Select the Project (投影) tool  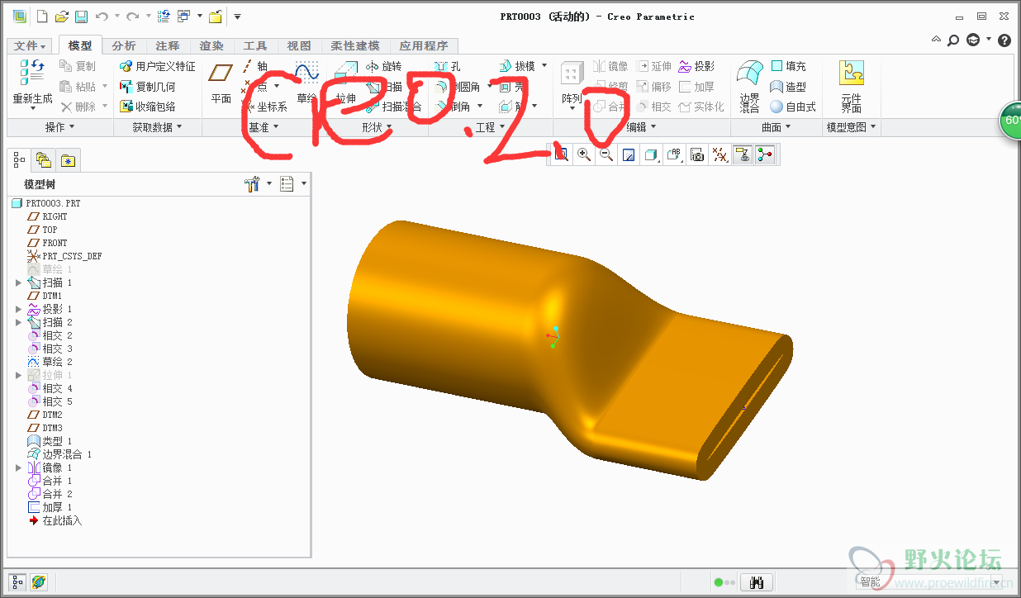point(696,66)
